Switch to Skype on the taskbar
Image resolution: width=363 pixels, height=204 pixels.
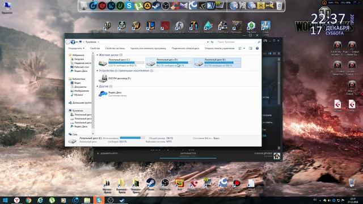[x=99, y=200]
